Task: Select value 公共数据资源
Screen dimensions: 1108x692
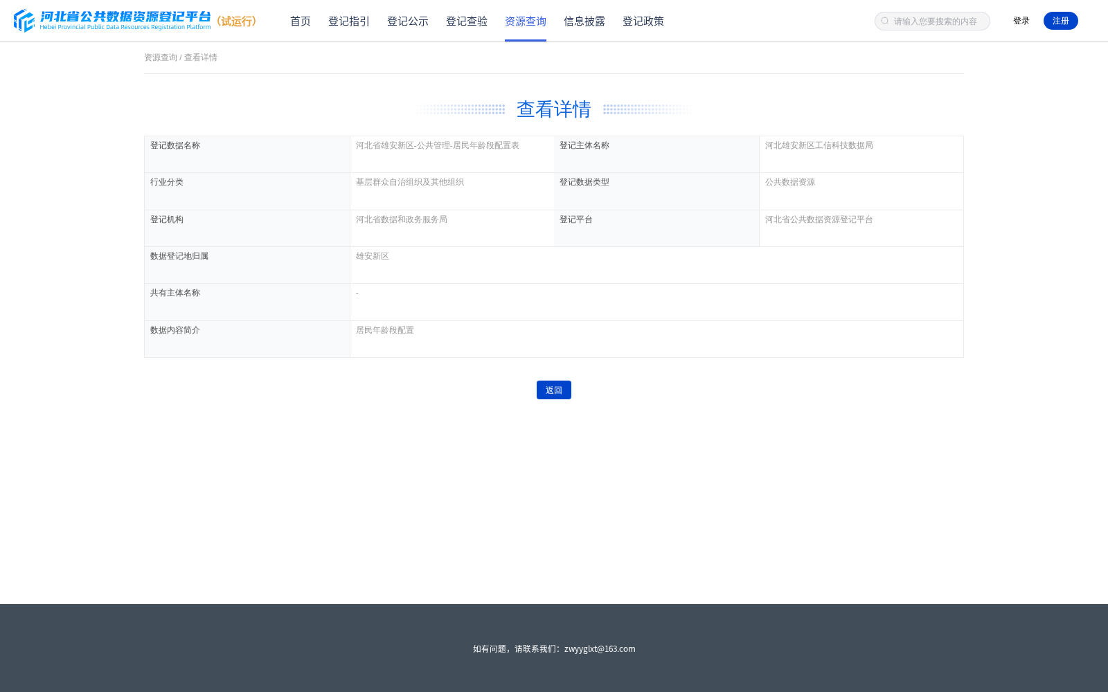Action: pyautogui.click(x=790, y=182)
